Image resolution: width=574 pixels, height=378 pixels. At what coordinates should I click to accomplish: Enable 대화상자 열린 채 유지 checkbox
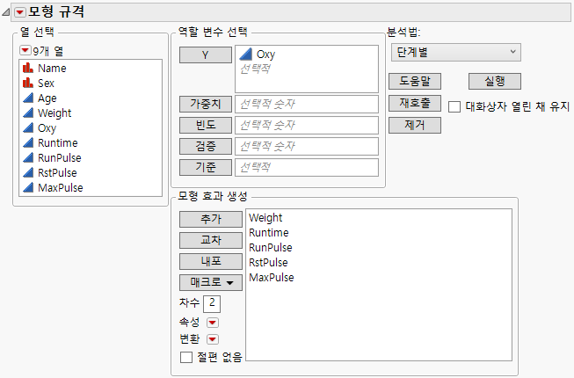pos(454,107)
